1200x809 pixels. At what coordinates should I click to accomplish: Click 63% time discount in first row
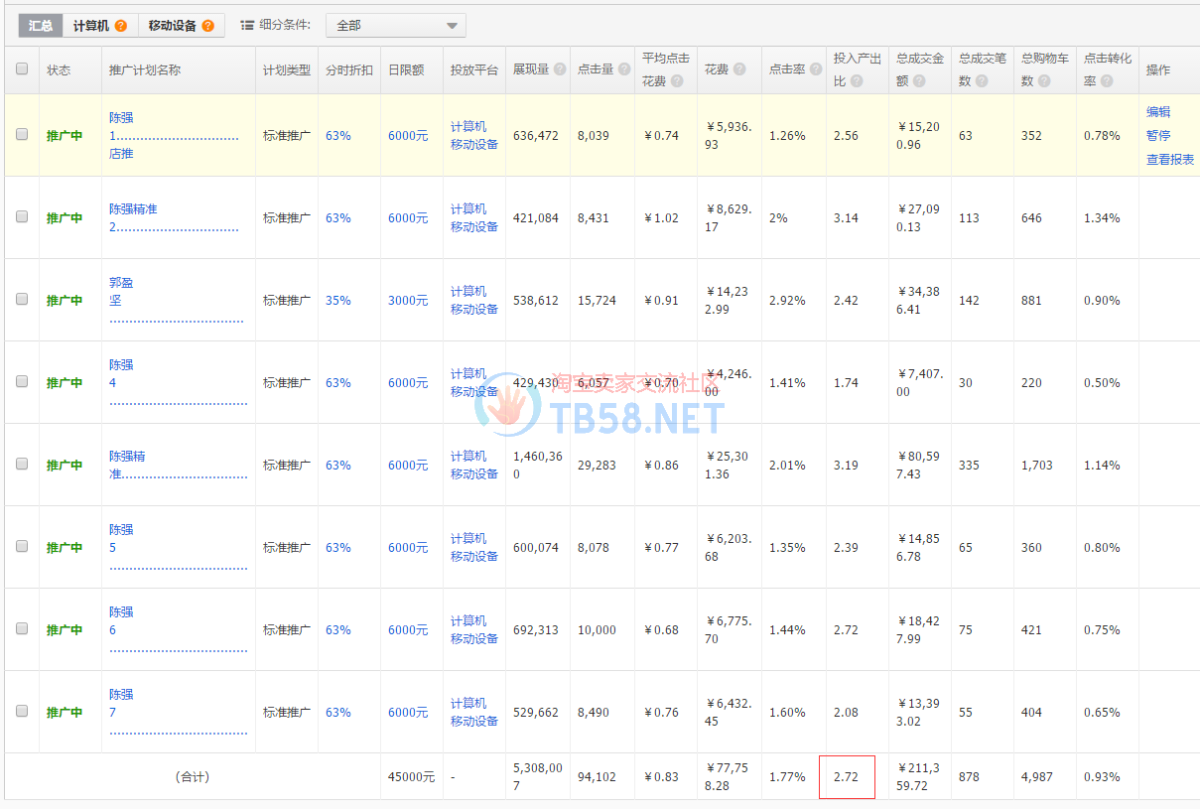click(337, 135)
